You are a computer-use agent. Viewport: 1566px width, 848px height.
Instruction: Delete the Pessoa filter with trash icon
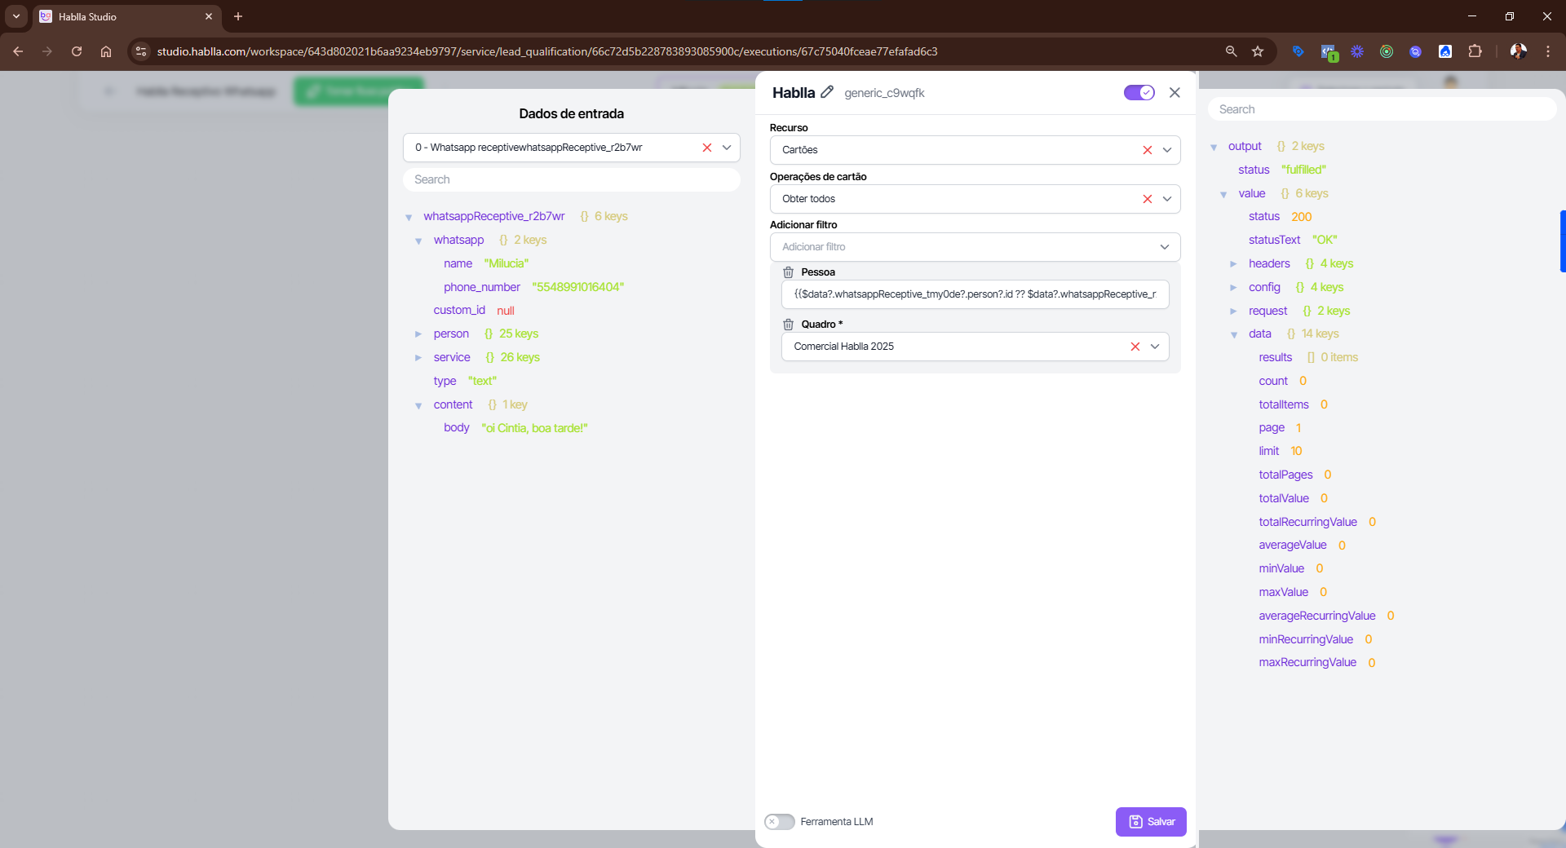(x=788, y=272)
